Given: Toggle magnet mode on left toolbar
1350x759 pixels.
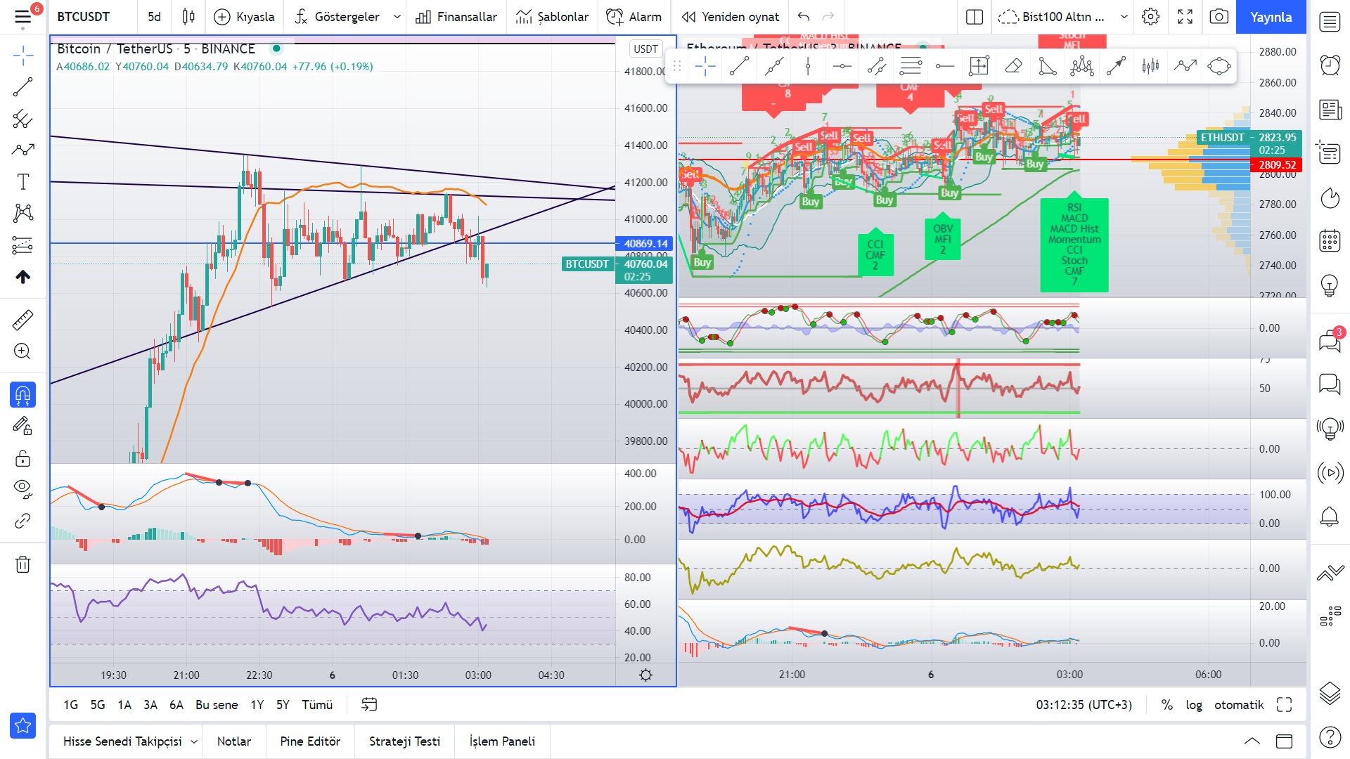Looking at the screenshot, I should pyautogui.click(x=22, y=395).
